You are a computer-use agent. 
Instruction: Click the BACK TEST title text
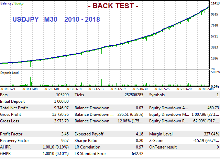coord(113,6)
